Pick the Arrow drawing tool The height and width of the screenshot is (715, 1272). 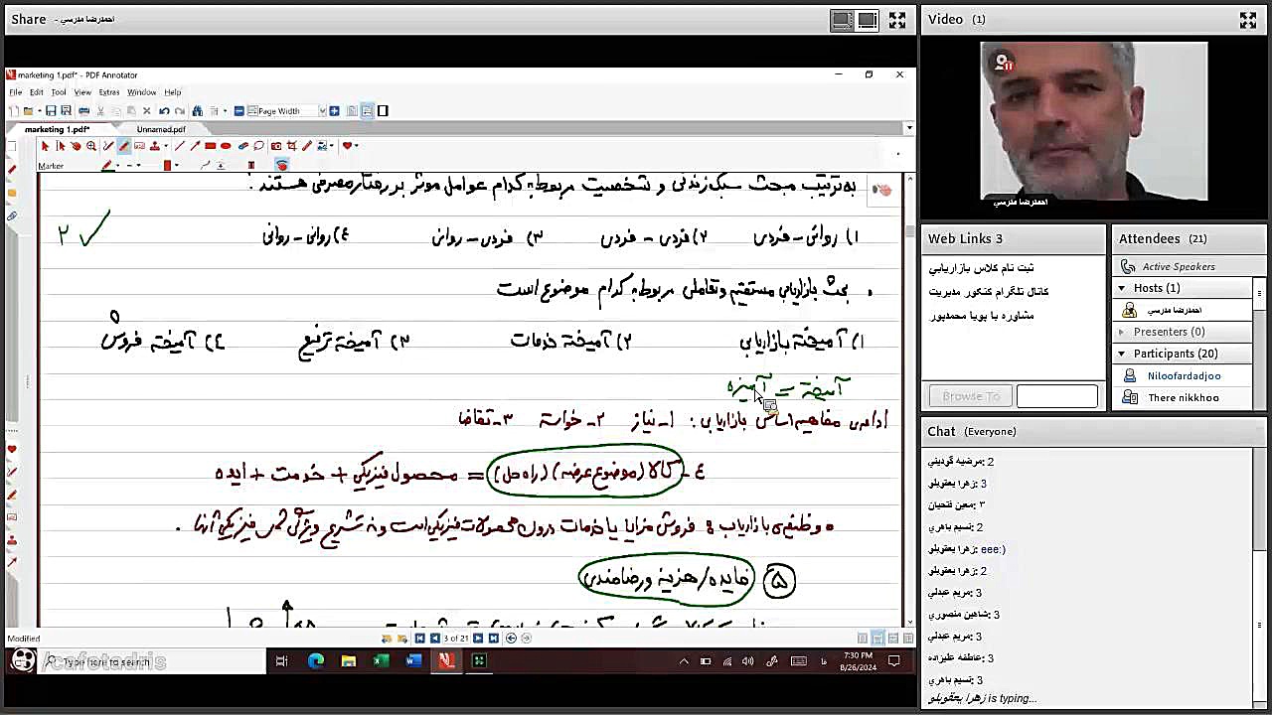(x=195, y=146)
